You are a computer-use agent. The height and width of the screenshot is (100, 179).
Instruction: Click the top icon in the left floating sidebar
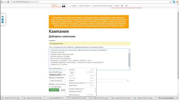(x=3, y=17)
